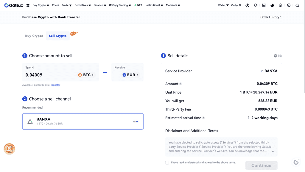This screenshot has width=305, height=172.
Task: Click the Transfer link
Action: [x=55, y=85]
